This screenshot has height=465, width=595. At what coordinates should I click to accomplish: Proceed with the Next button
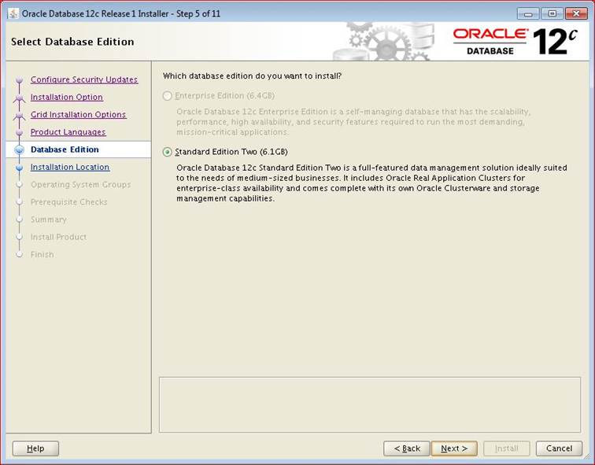tap(454, 448)
